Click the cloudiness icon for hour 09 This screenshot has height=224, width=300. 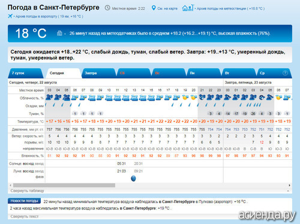[100, 98]
